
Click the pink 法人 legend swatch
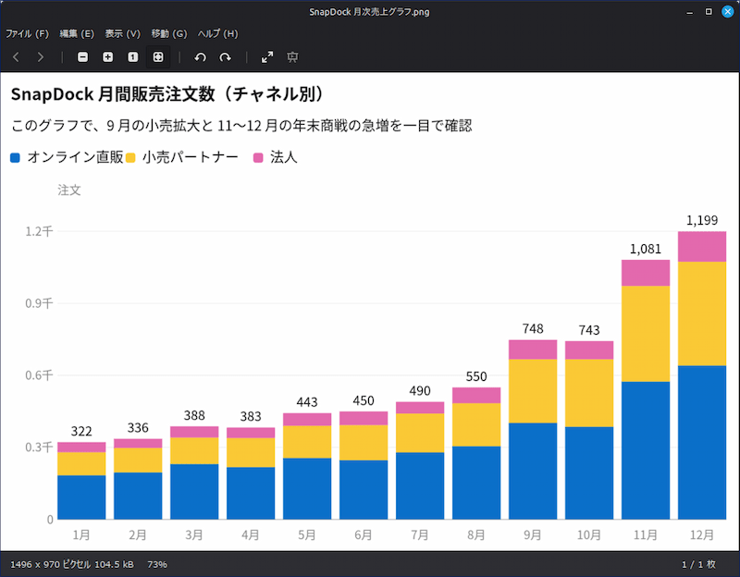point(258,157)
